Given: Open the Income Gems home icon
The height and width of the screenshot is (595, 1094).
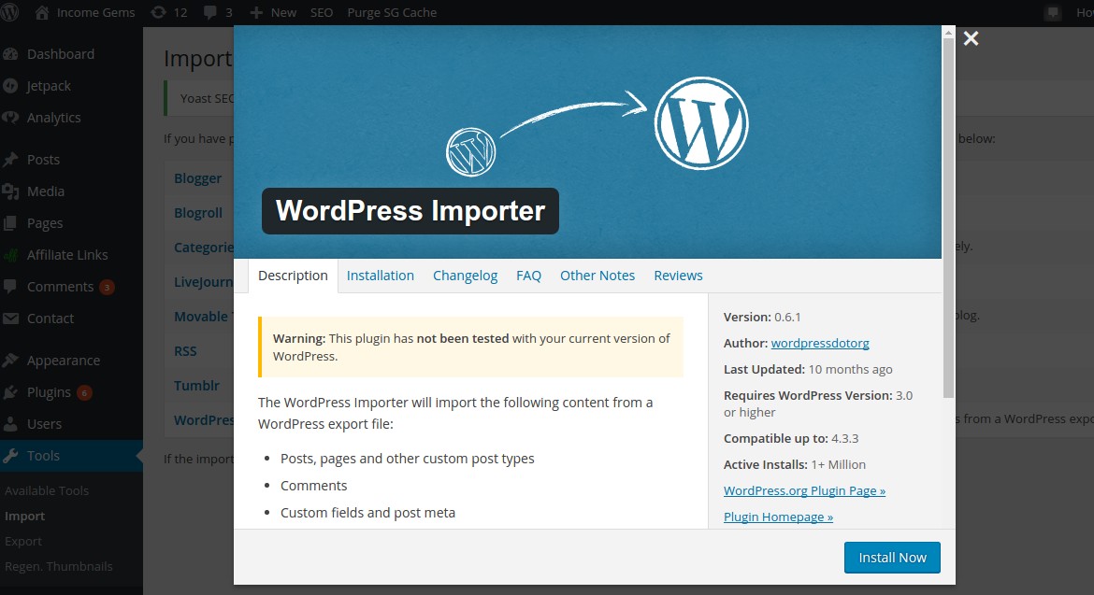Looking at the screenshot, I should (42, 12).
